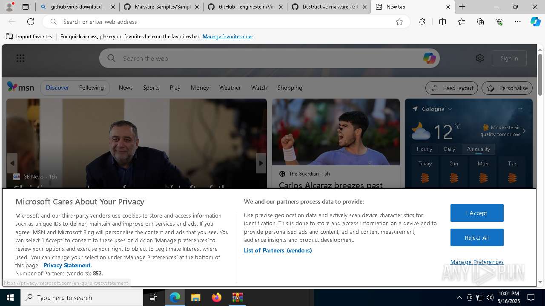
Task: Focus the Search the web box
Action: click(x=269, y=58)
